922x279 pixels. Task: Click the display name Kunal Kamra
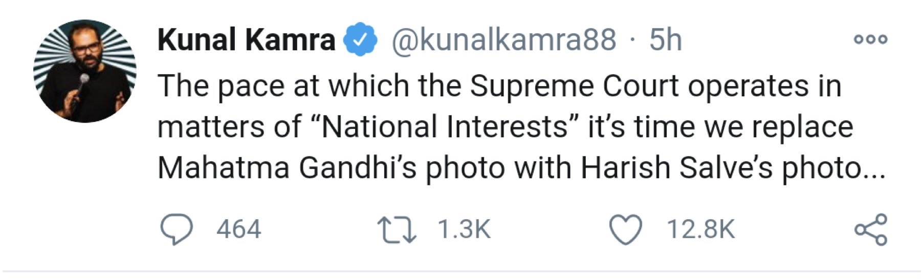[x=246, y=39]
